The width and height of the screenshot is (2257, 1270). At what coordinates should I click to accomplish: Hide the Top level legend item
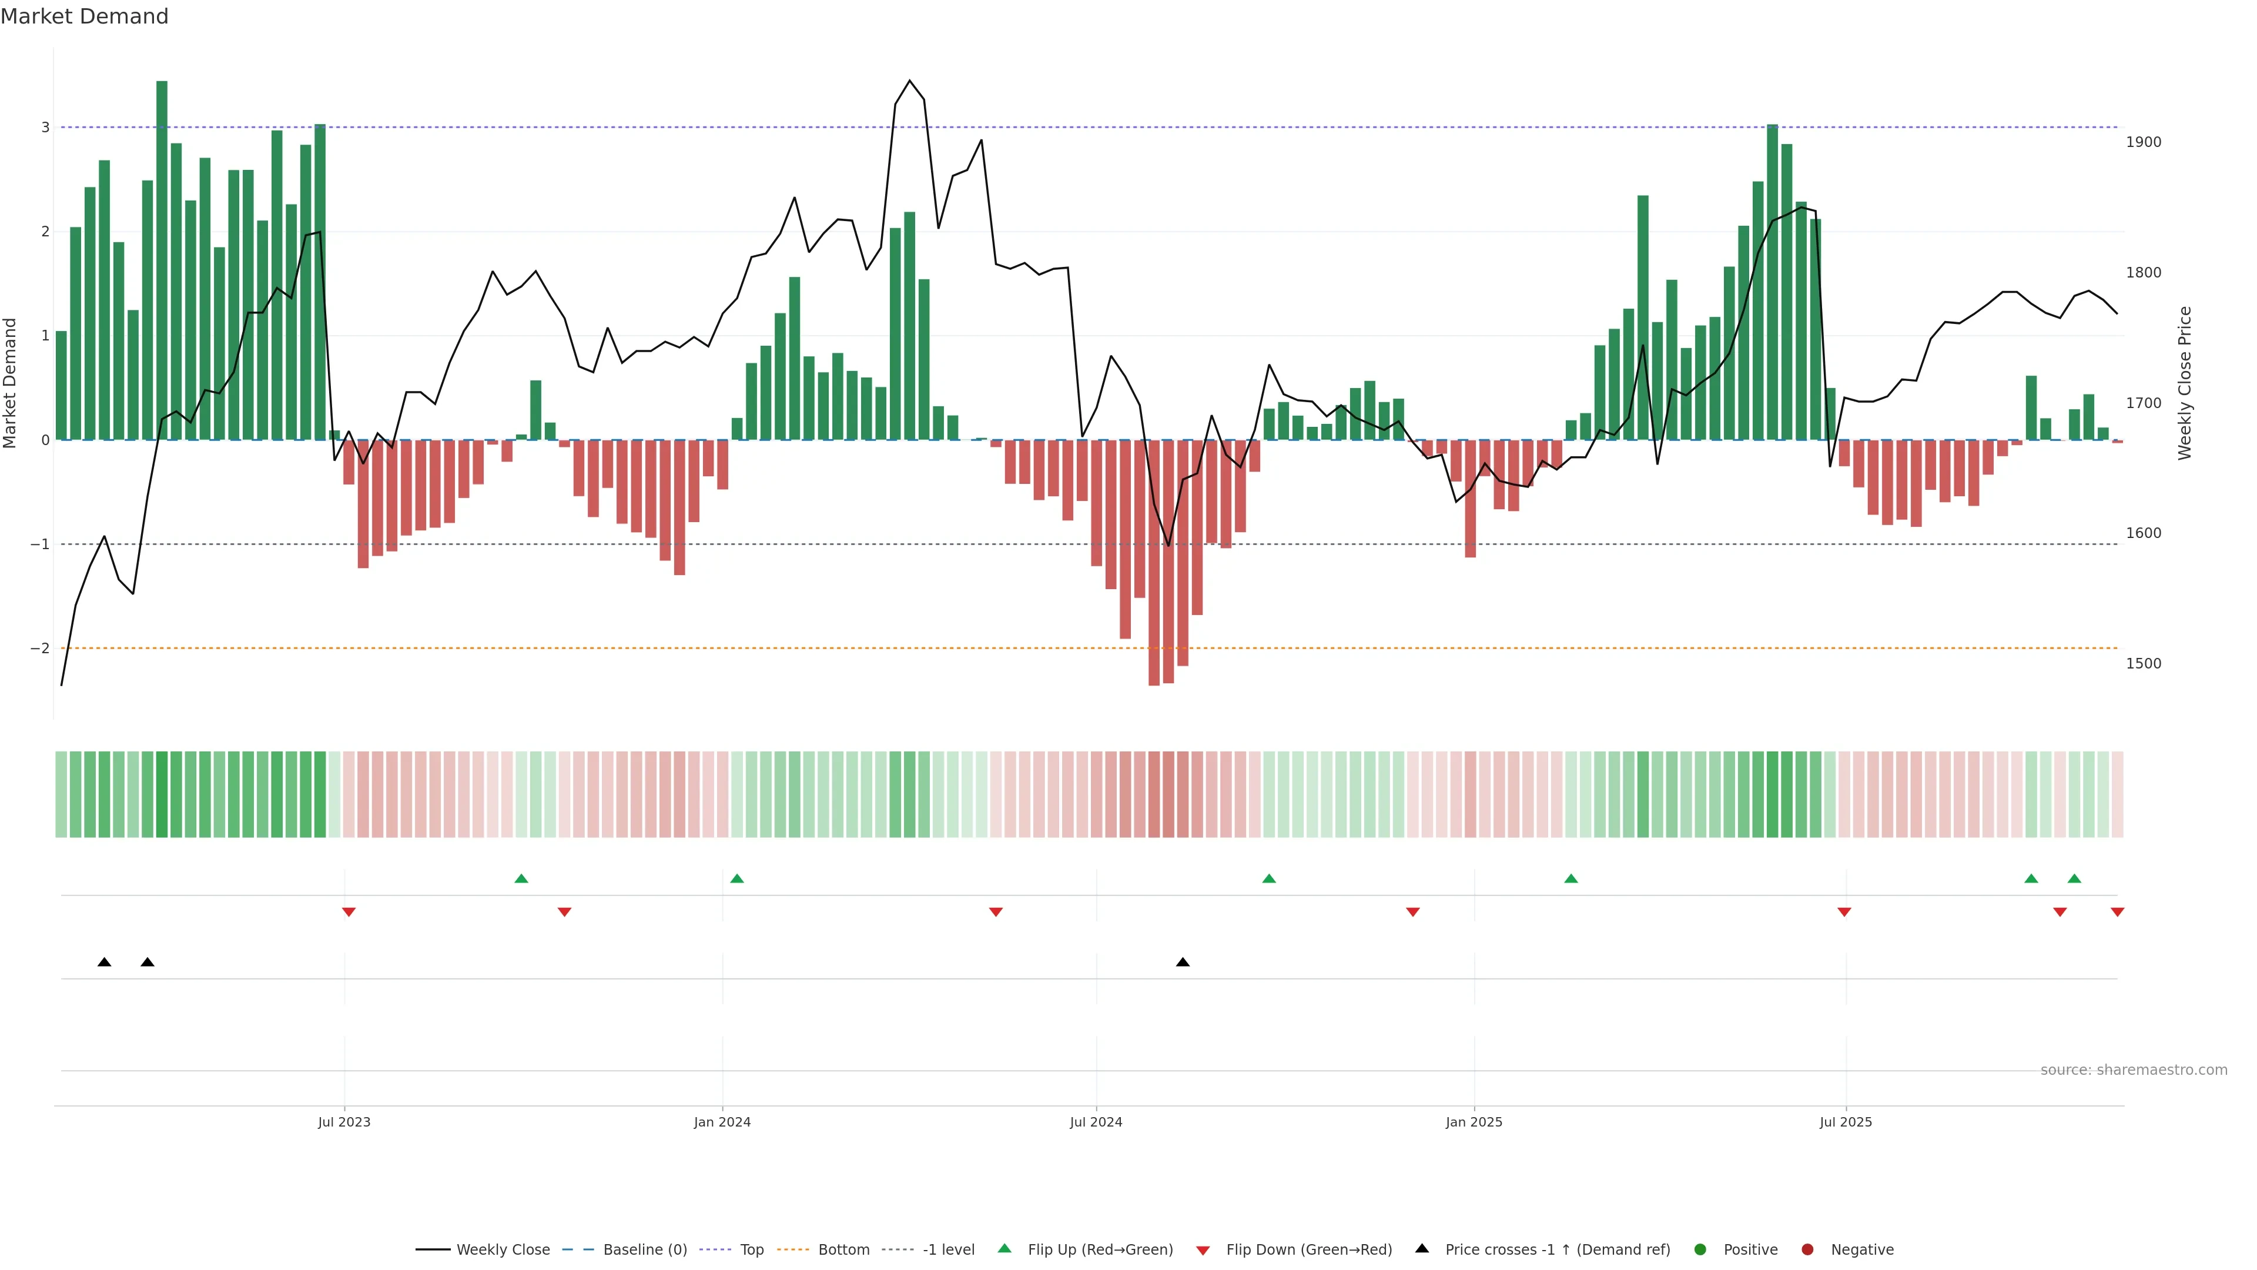tap(751, 1250)
